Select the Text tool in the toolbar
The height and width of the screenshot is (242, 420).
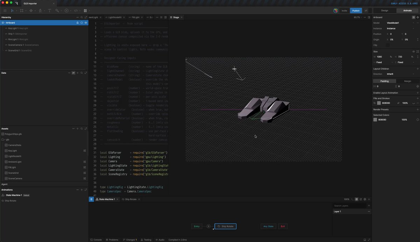pos(49,11)
